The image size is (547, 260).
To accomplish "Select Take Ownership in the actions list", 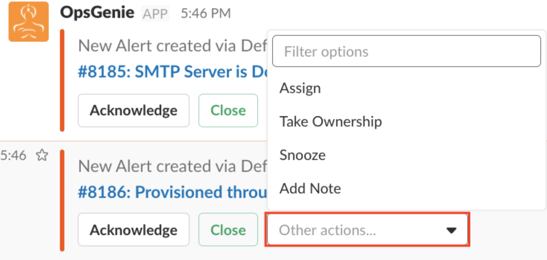I will (330, 122).
